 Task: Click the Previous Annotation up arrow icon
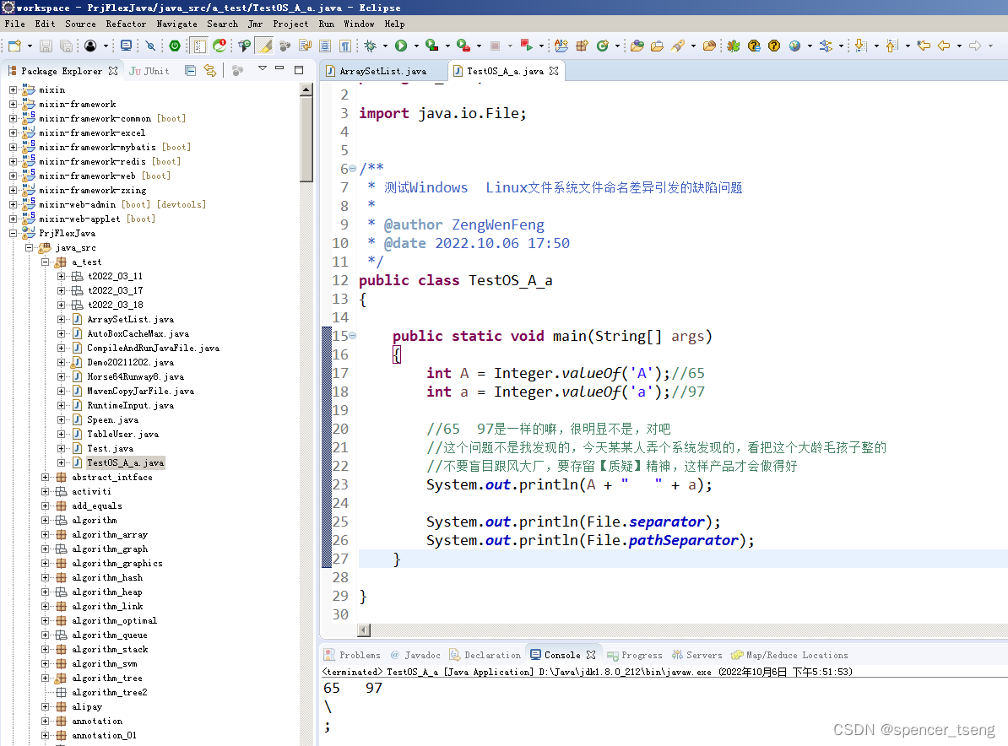(891, 46)
